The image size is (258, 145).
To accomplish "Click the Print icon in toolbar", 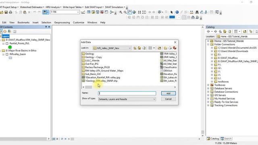I will (x=10, y=12).
